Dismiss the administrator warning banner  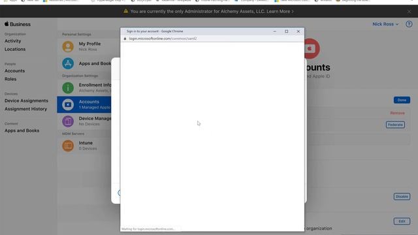[x=410, y=12]
